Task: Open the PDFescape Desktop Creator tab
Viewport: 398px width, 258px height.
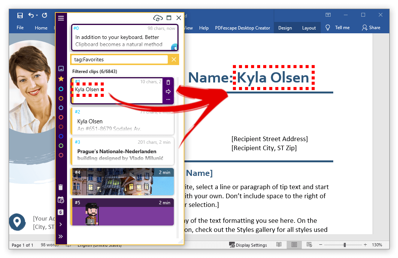Action: 242,28
